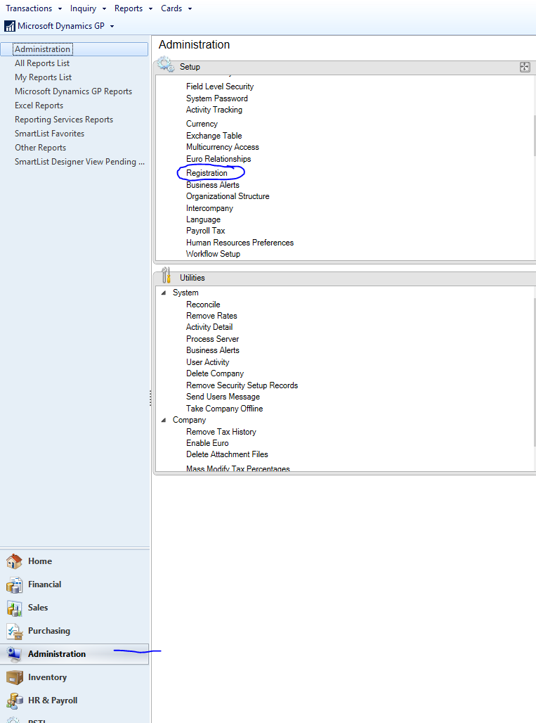Image resolution: width=536 pixels, height=723 pixels.
Task: Open Process Server utility
Action: (x=212, y=339)
